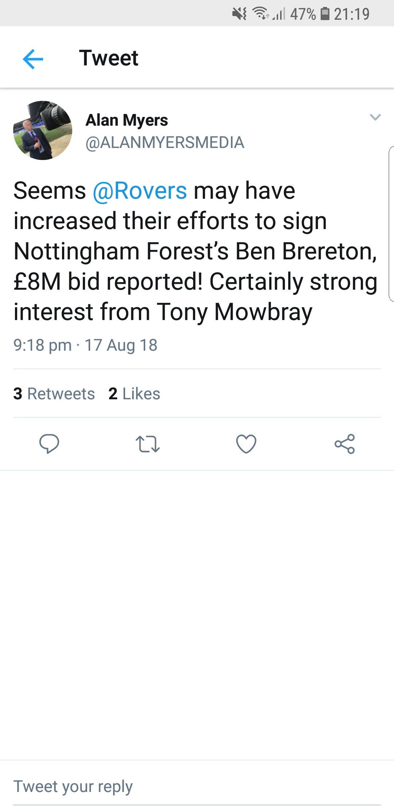The height and width of the screenshot is (811, 394).
Task: Tap the back arrow icon
Action: tap(33, 59)
